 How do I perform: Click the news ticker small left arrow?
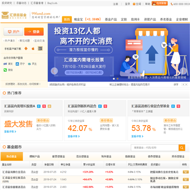183,84
